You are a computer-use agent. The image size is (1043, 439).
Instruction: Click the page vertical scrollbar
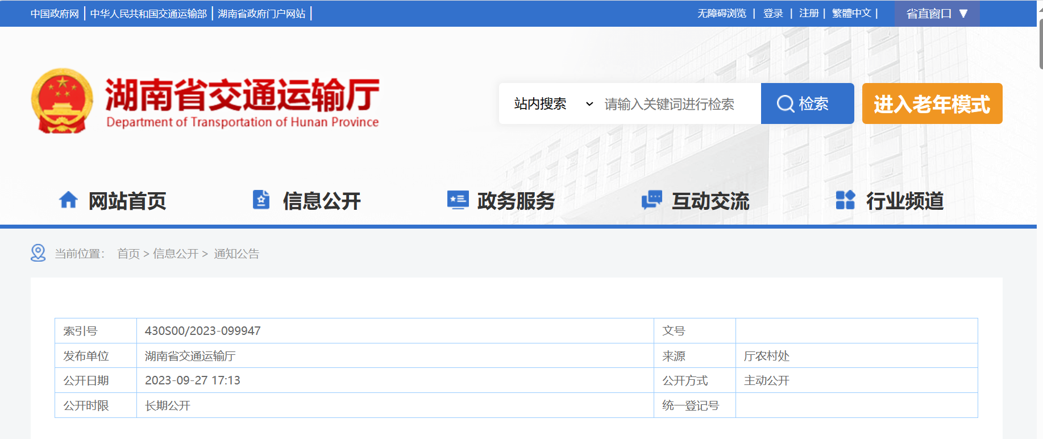(1040, 45)
